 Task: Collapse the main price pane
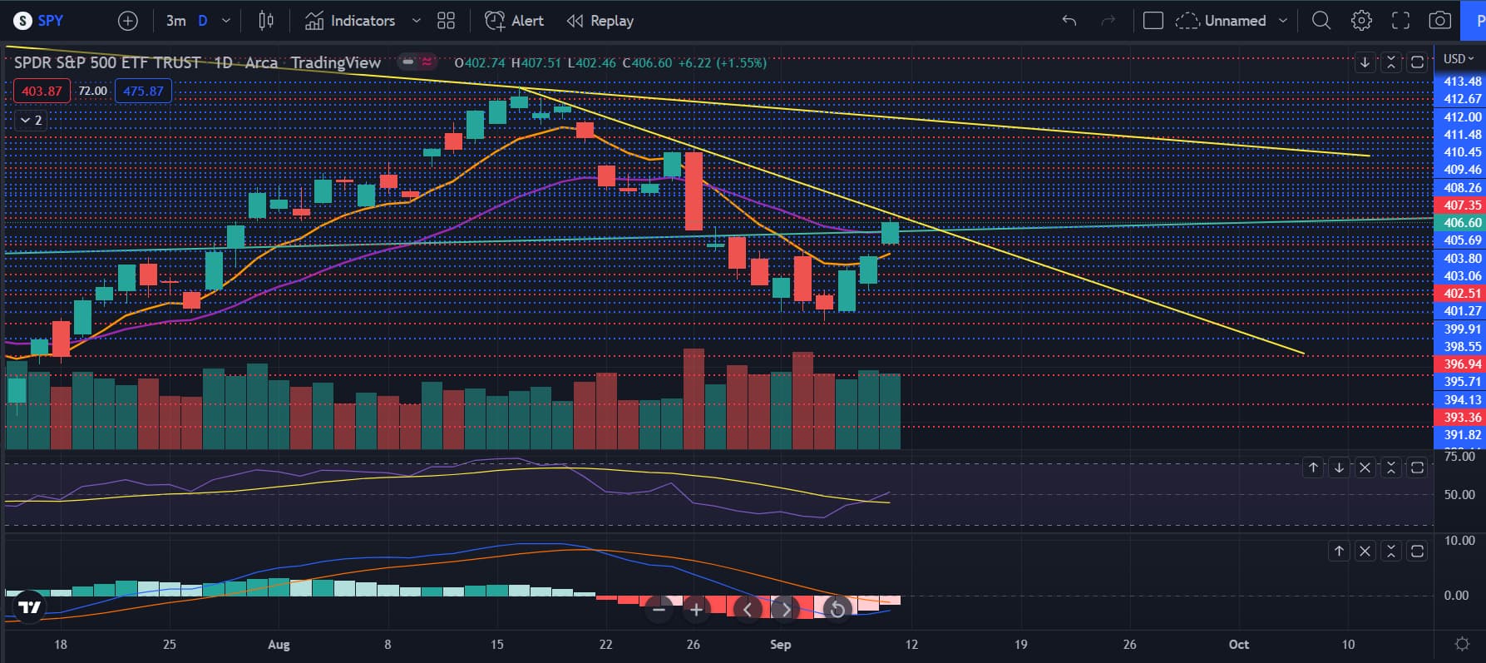[1391, 62]
